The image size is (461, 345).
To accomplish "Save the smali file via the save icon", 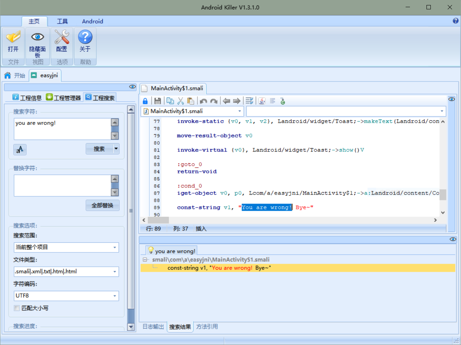I will point(158,101).
